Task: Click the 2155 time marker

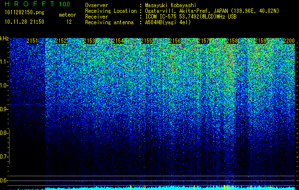Action: (x=146, y=41)
